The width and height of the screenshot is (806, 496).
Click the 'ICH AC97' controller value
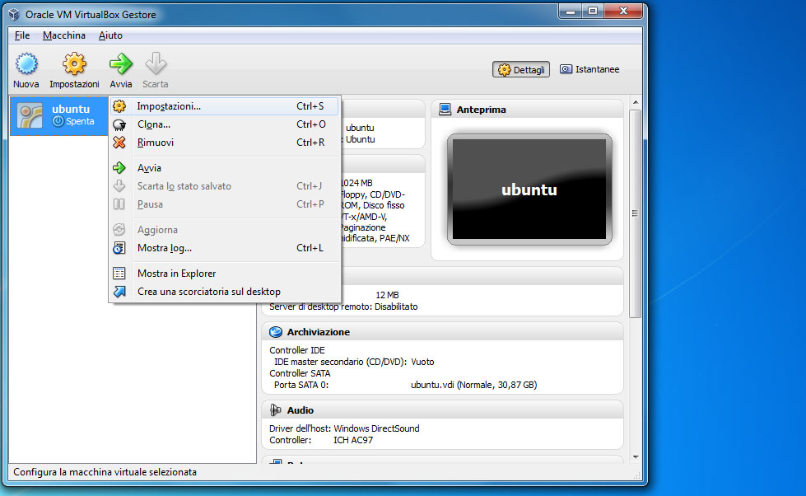(353, 440)
